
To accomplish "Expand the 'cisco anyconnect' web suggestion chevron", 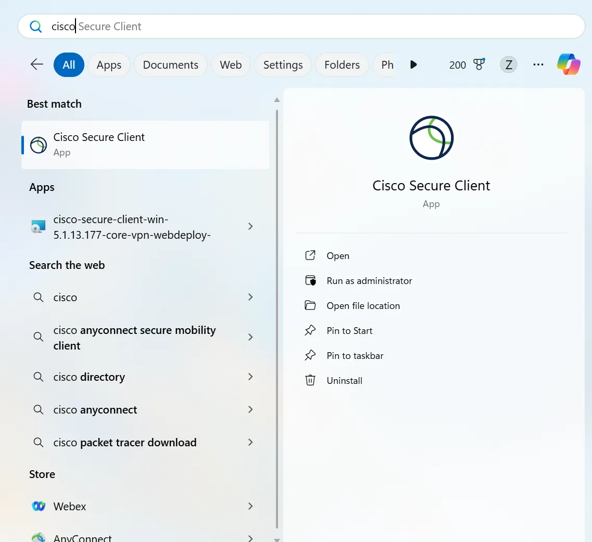I will 250,409.
